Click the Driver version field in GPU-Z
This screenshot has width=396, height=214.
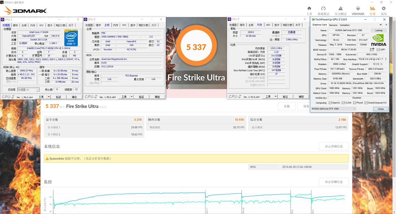[x=357, y=83]
